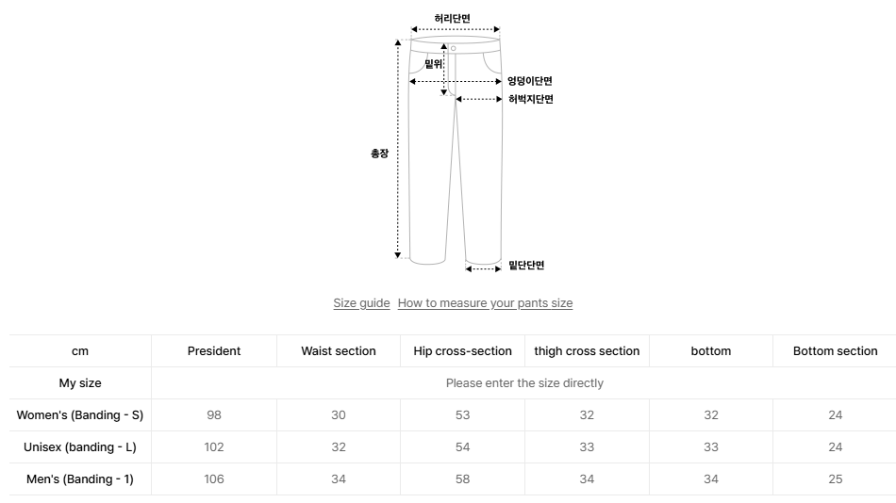
Task: Click How to measure your pants size
Action: click(x=485, y=303)
